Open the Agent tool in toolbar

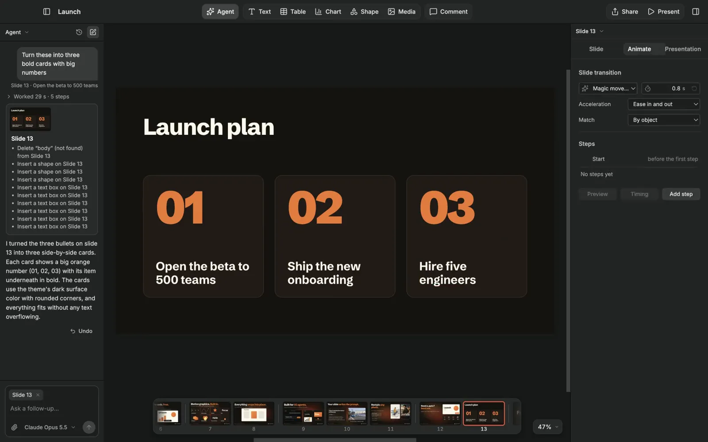click(220, 11)
